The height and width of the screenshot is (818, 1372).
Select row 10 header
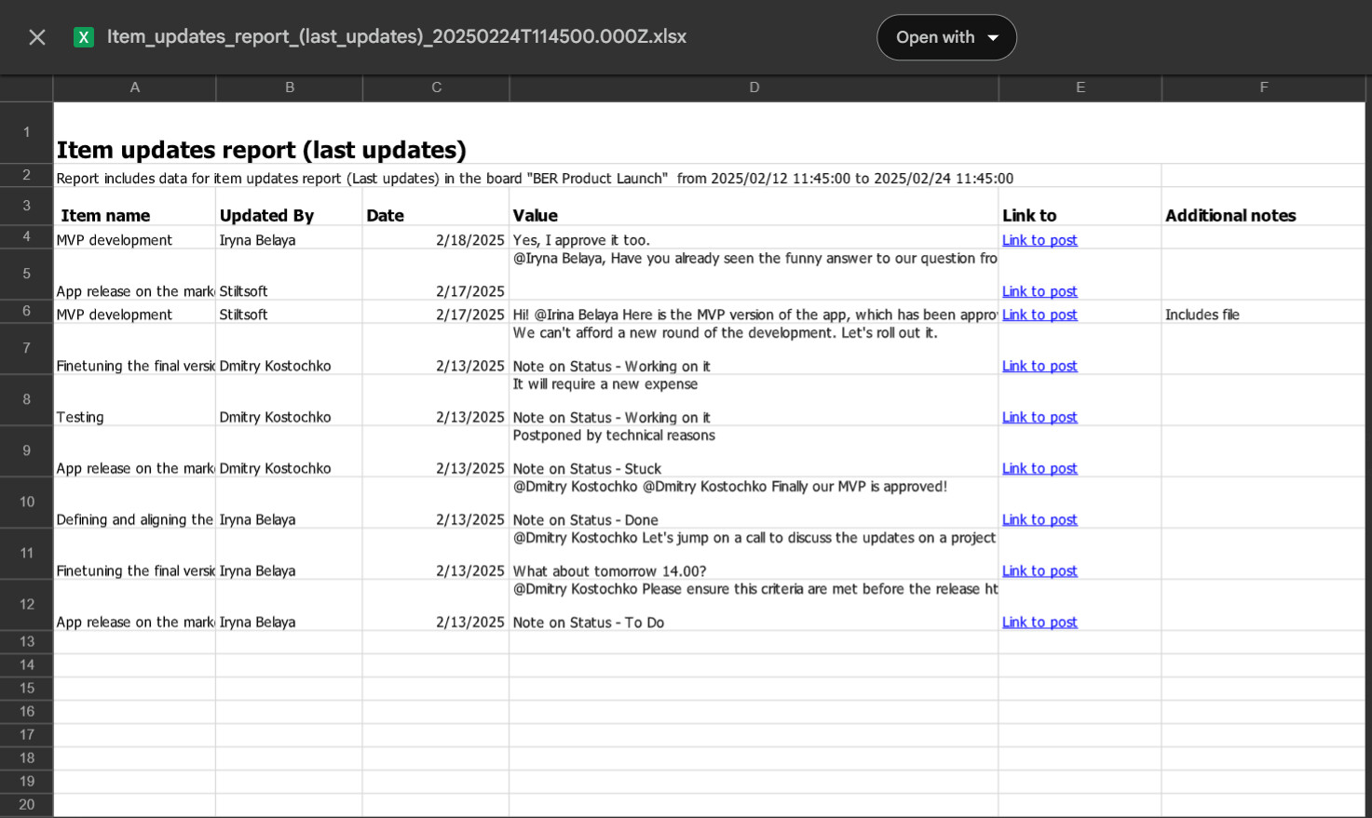(26, 502)
